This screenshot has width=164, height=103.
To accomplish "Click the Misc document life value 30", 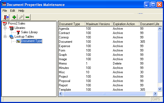I will [x=142, y=72].
